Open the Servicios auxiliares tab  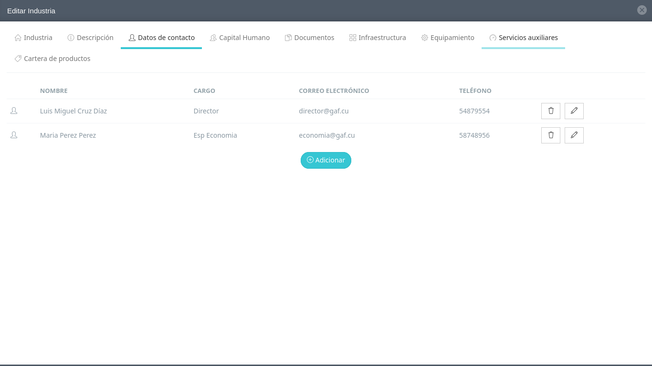pos(523,38)
